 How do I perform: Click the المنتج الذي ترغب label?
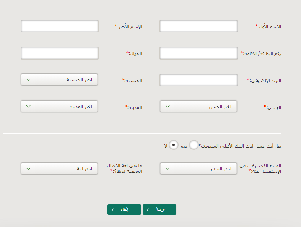(x=260, y=169)
